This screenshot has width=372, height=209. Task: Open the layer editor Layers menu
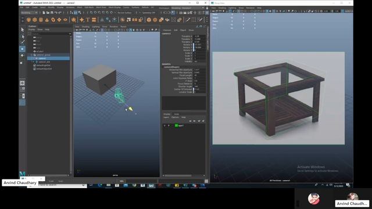click(x=166, y=117)
